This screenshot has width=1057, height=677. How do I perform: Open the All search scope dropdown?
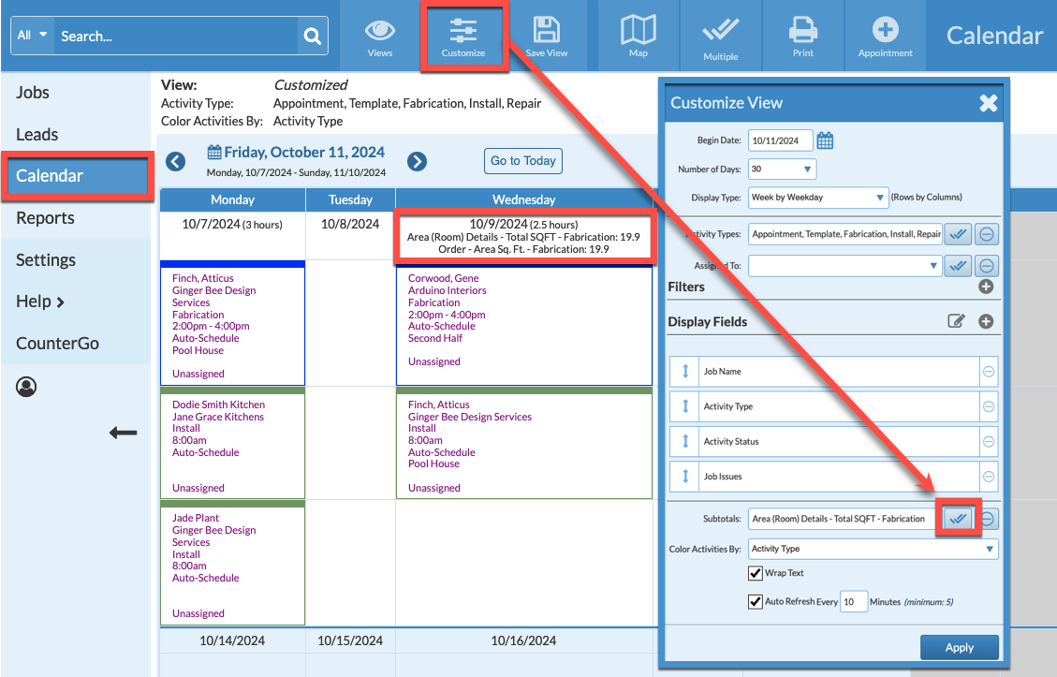[x=32, y=35]
